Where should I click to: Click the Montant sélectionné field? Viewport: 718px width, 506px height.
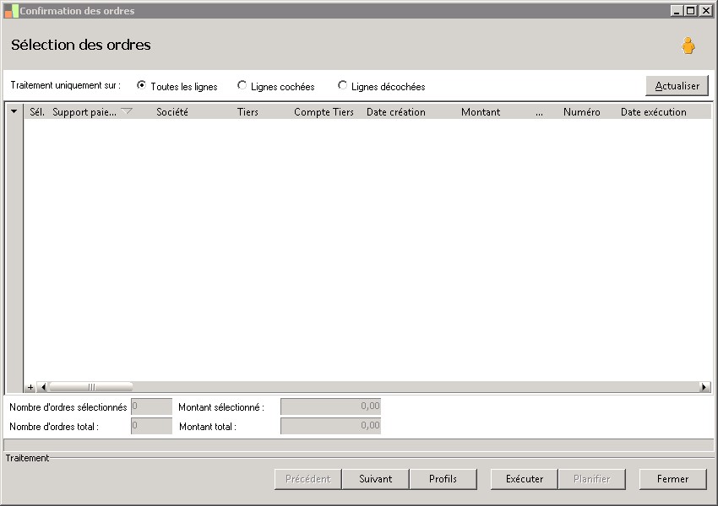(x=330, y=406)
